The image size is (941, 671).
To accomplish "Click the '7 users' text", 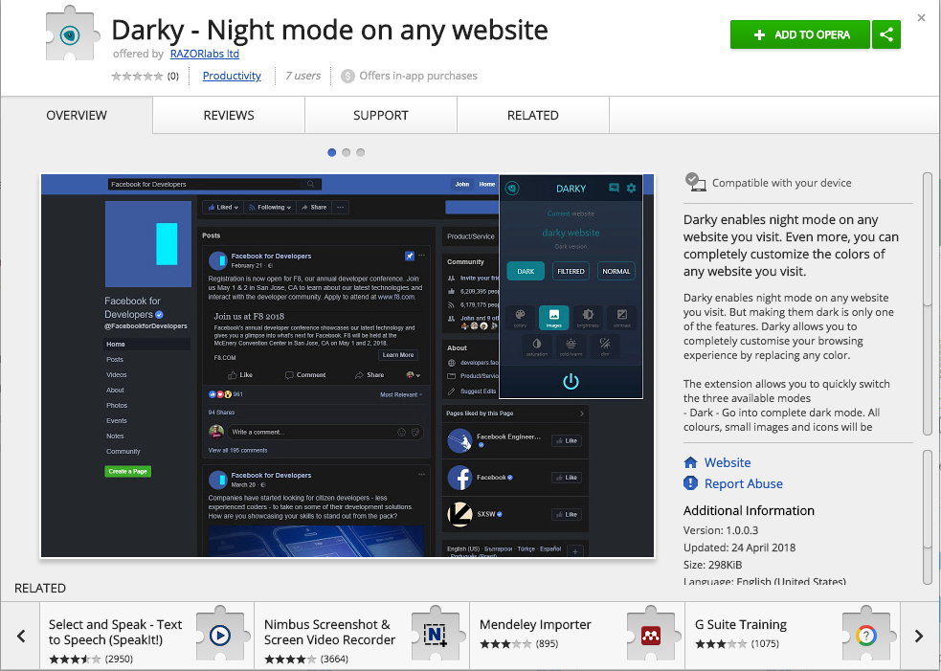I will tap(302, 76).
